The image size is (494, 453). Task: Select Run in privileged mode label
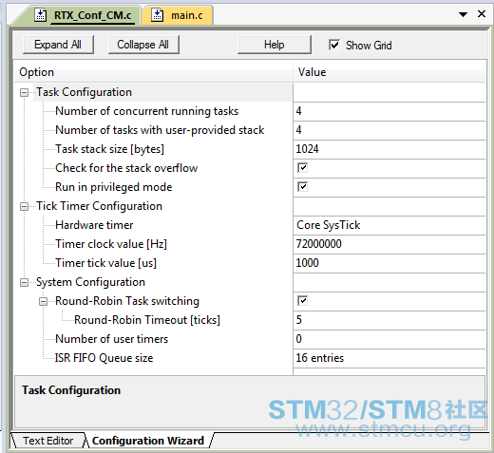click(114, 187)
